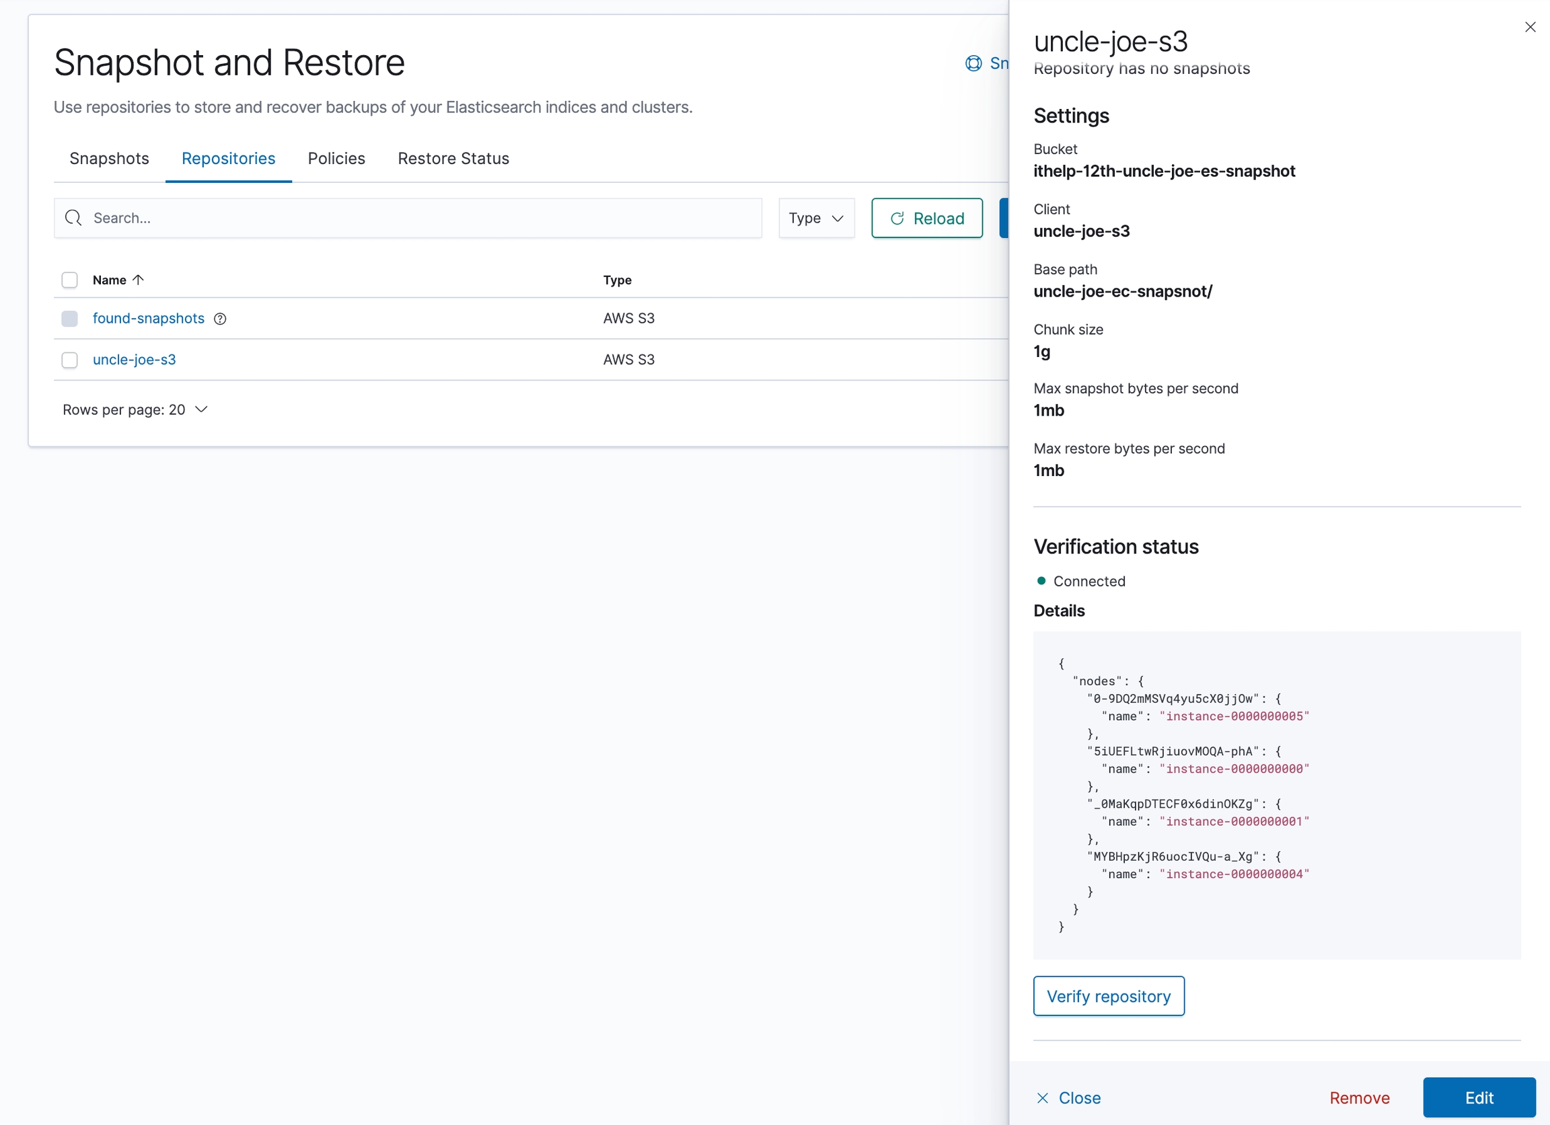The image size is (1550, 1125).
Task: Switch to the Snapshots tab
Action: point(110,159)
